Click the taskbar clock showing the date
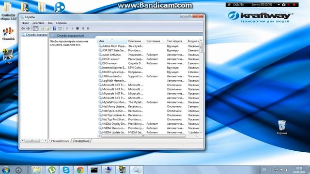The height and width of the screenshot is (174, 310). tap(299, 170)
